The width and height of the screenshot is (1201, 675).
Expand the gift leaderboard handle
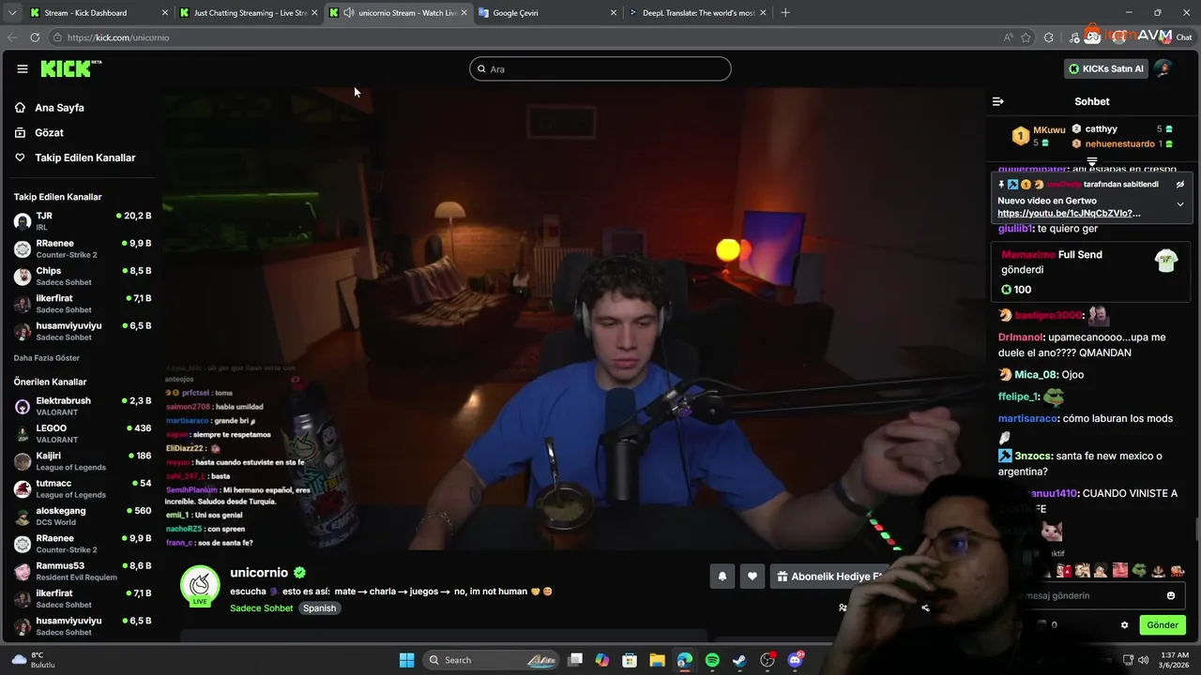(x=1092, y=162)
